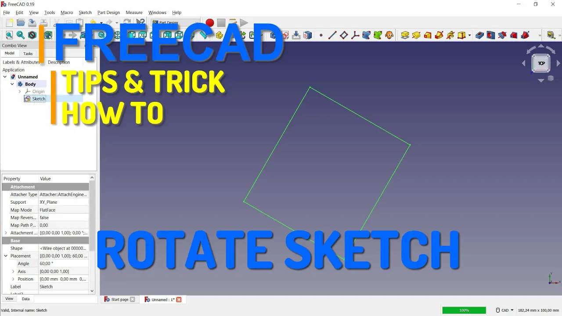This screenshot has width=562, height=316.
Task: Click the navigation cube left arrow
Action: [523, 64]
